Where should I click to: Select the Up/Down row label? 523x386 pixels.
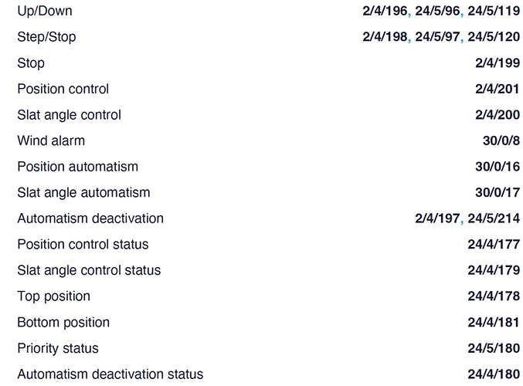tap(45, 11)
